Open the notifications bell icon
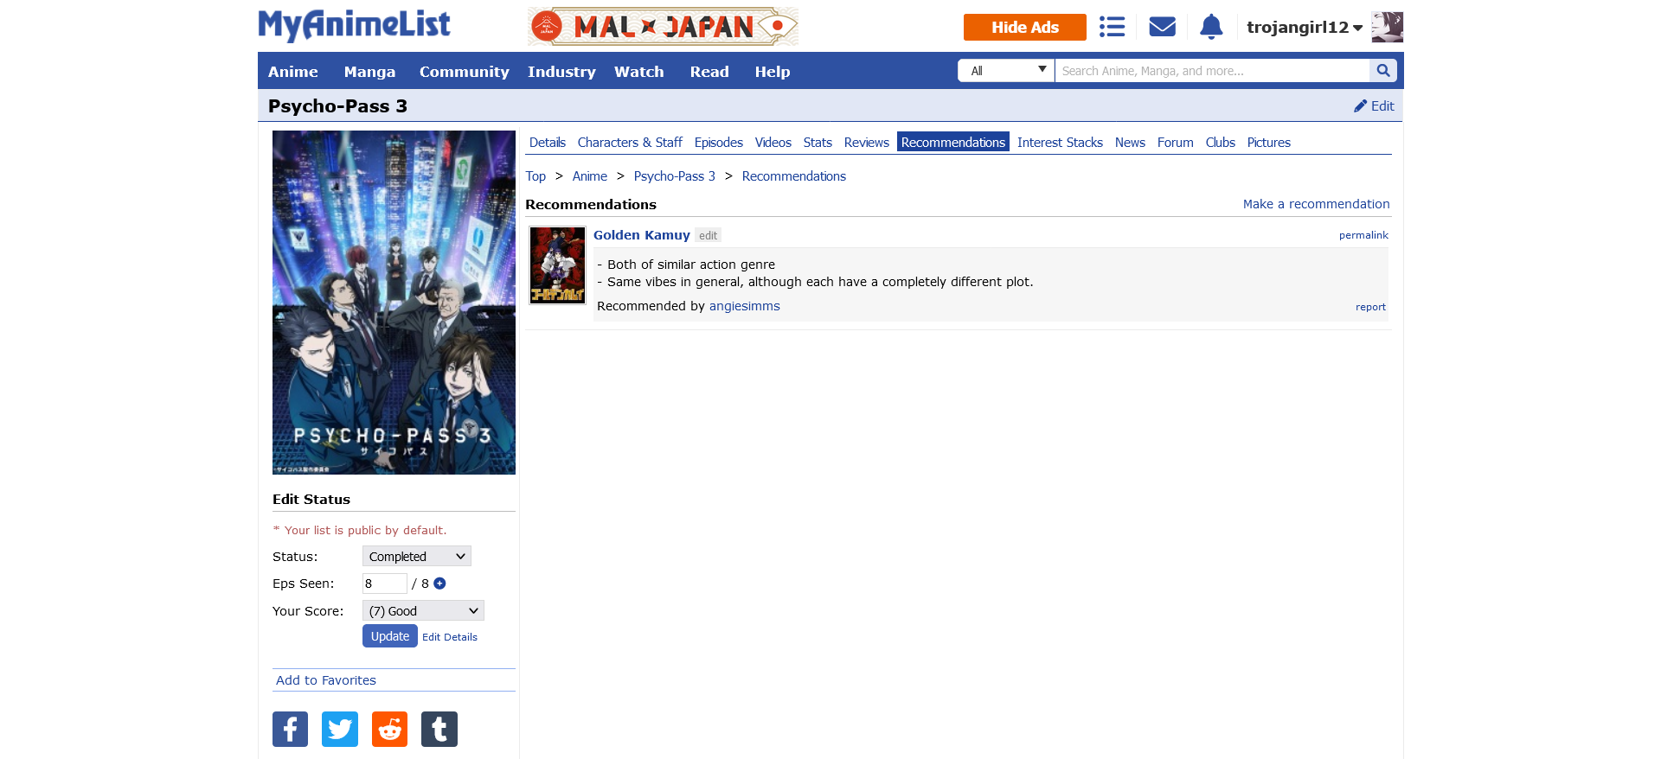Screen dimensions: 1661x759 pyautogui.click(x=1211, y=27)
